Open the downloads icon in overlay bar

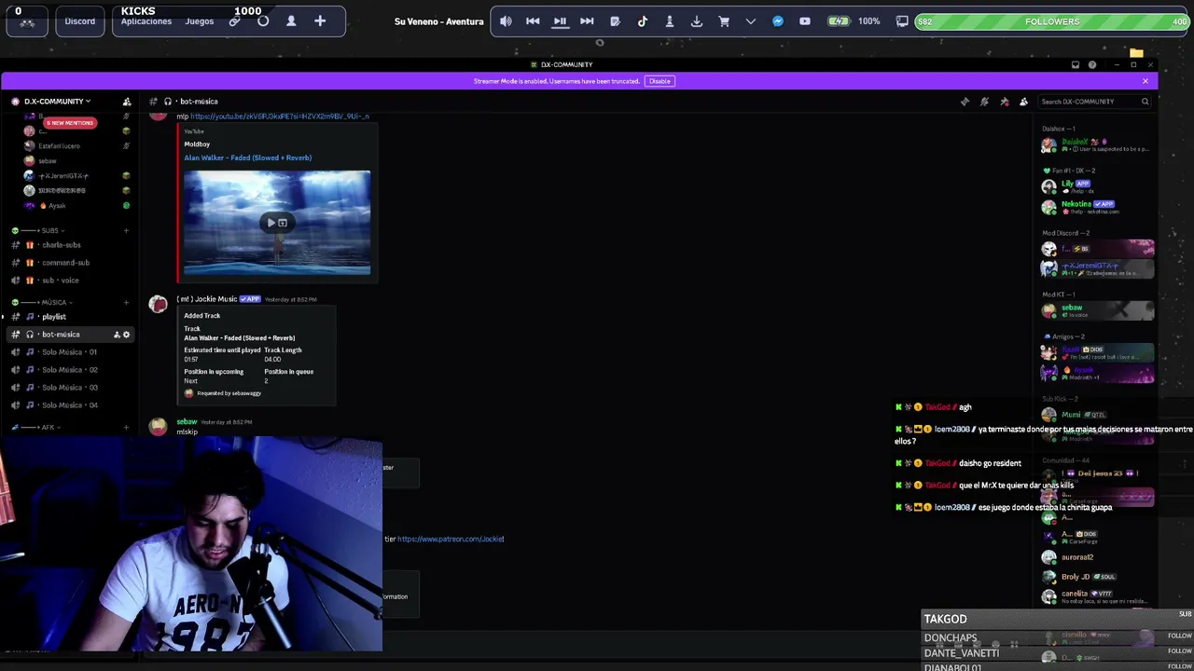click(x=696, y=21)
